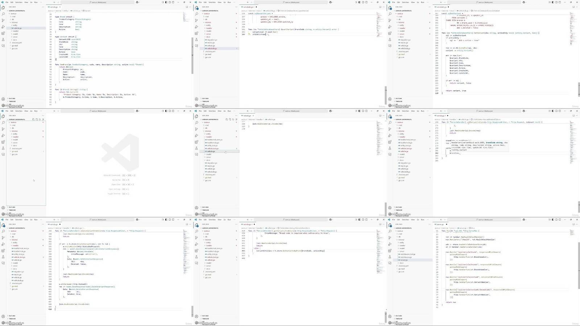Toggle primary side bar in the server.go window
Viewport: 580px width, 326px height.
tap(553, 220)
